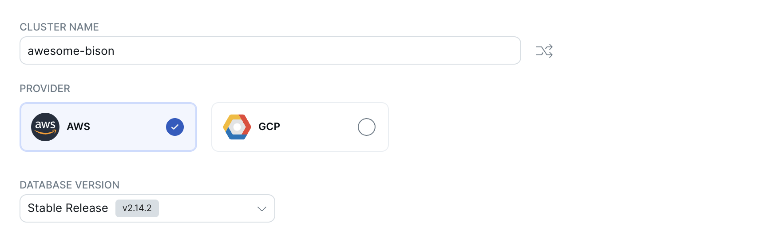768x246 pixels.
Task: Click the Stable Release text
Action: pyautogui.click(x=68, y=208)
